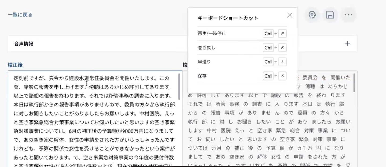386x167 pixels.
Task: Click the floppy disk save icon
Action: pos(330,15)
